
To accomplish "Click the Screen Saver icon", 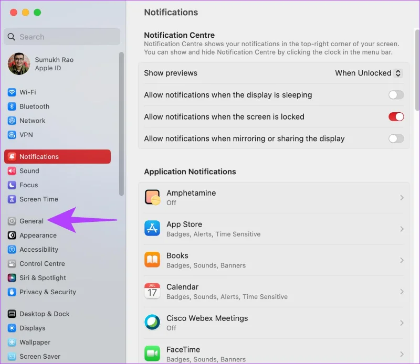I will (x=12, y=356).
